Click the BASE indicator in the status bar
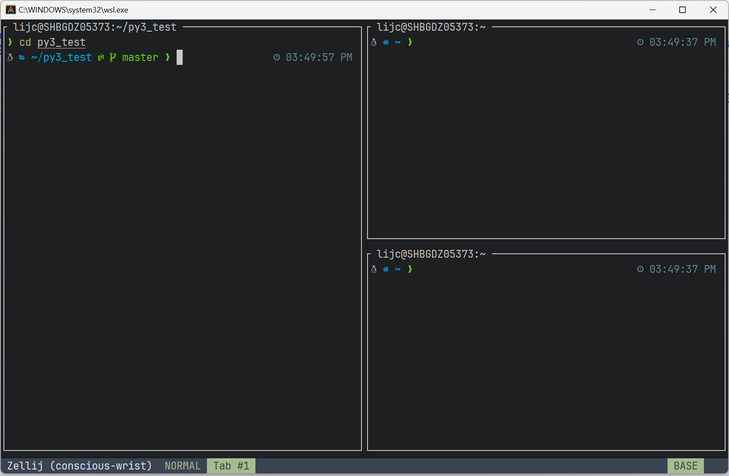This screenshot has height=476, width=729. click(x=685, y=466)
